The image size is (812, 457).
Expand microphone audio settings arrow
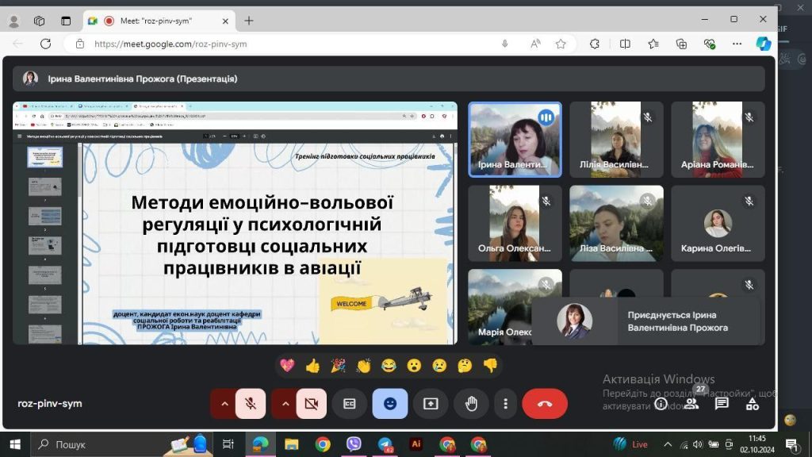point(224,403)
